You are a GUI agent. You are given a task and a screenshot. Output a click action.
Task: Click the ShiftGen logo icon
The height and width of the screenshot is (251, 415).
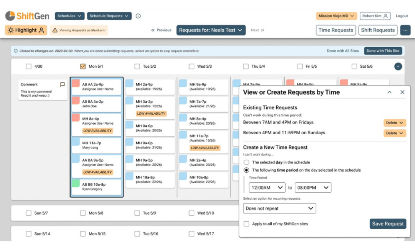pyautogui.click(x=10, y=16)
